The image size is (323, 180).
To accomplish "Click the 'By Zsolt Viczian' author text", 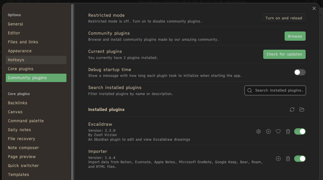I will point(102,135).
